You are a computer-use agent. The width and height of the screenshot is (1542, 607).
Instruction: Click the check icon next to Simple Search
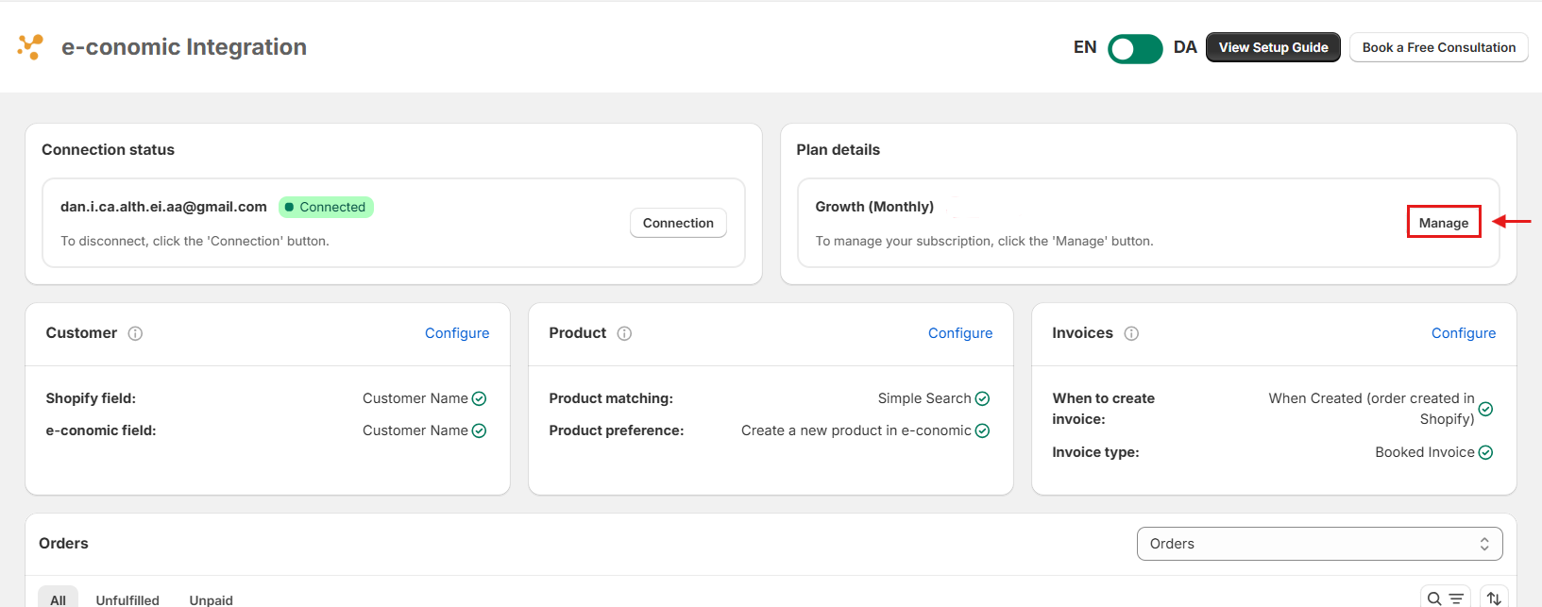coord(982,398)
